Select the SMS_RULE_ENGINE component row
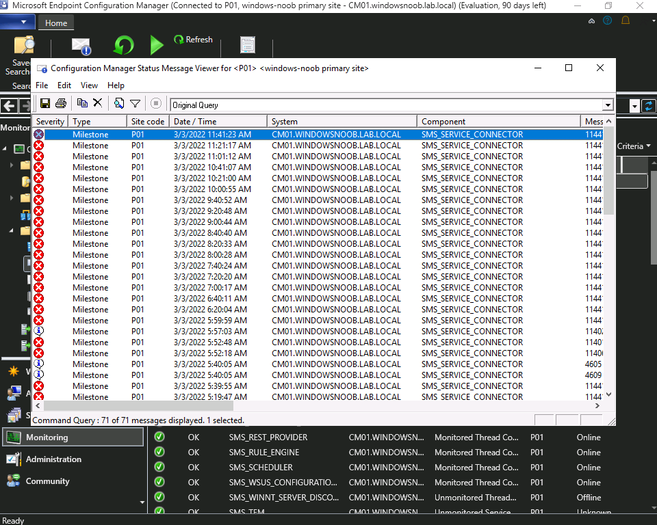 (400, 452)
